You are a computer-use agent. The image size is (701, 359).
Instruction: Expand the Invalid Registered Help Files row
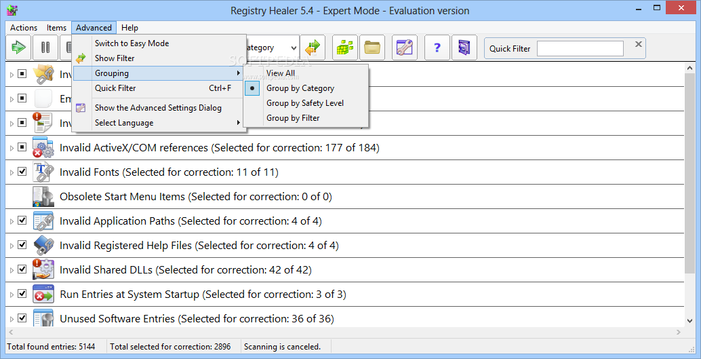pyautogui.click(x=12, y=246)
